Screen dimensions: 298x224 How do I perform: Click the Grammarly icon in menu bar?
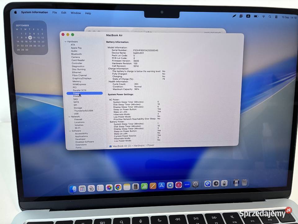coord(241,16)
